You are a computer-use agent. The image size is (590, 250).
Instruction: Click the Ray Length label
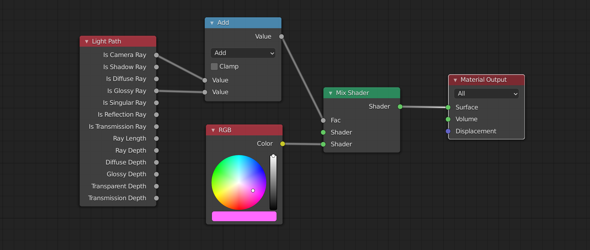(129, 139)
